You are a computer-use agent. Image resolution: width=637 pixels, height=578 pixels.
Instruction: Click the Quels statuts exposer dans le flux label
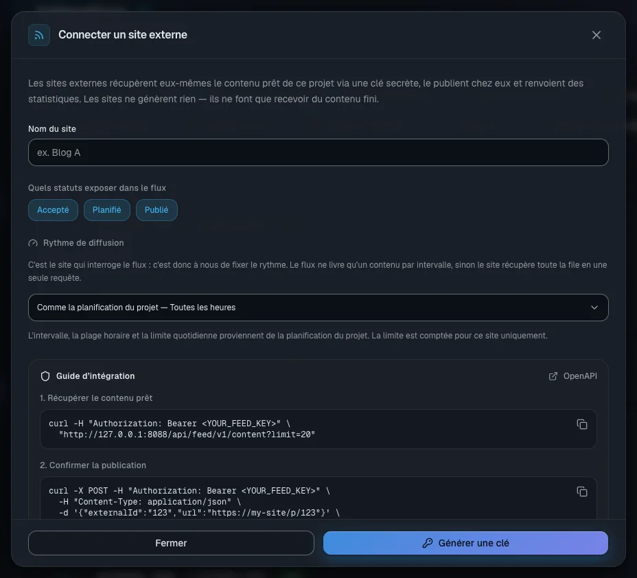pyautogui.click(x=97, y=188)
